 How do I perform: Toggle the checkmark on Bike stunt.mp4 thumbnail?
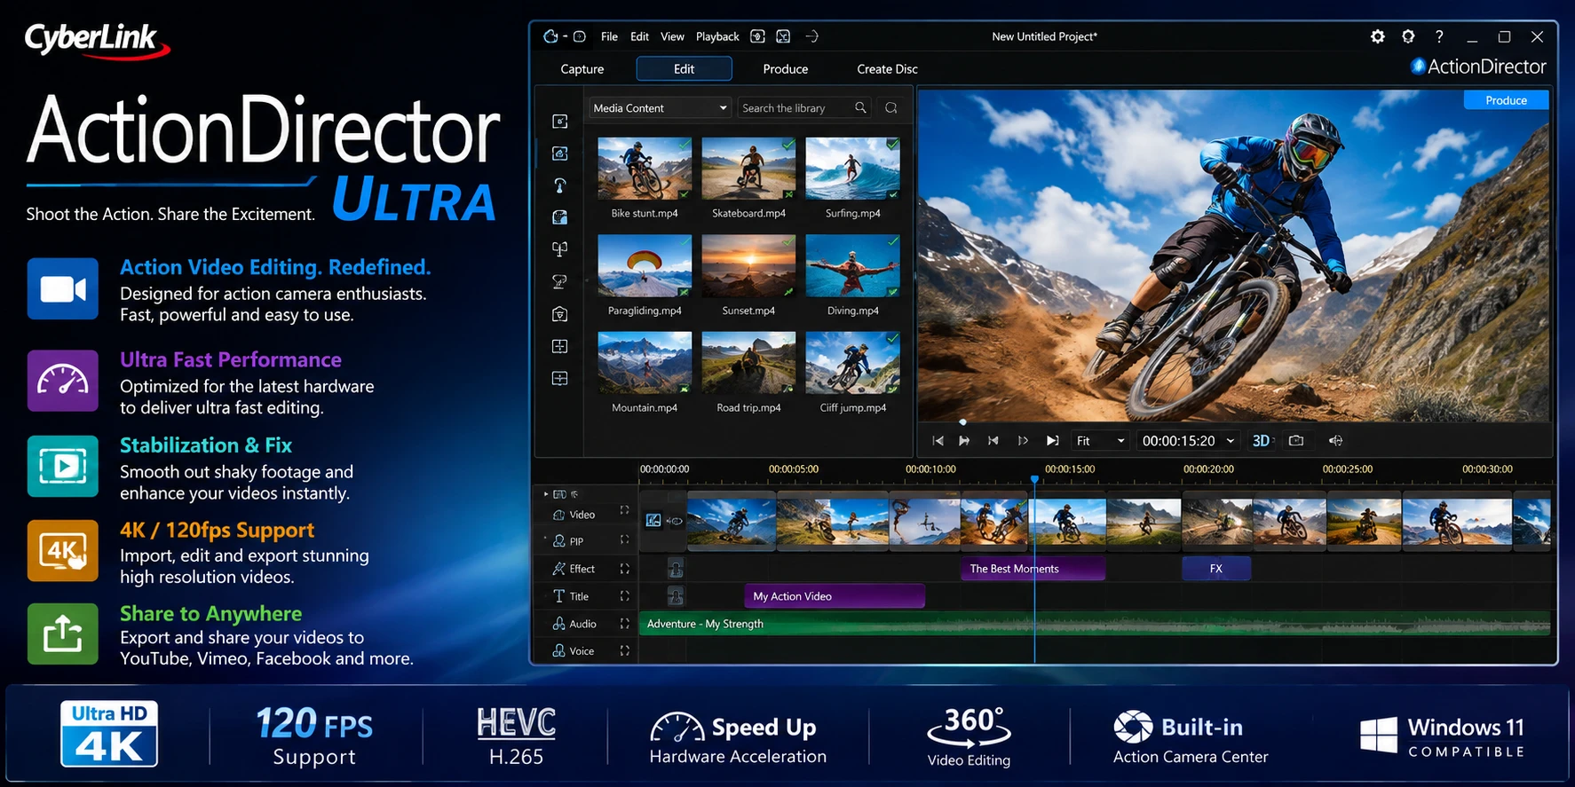[x=684, y=144]
